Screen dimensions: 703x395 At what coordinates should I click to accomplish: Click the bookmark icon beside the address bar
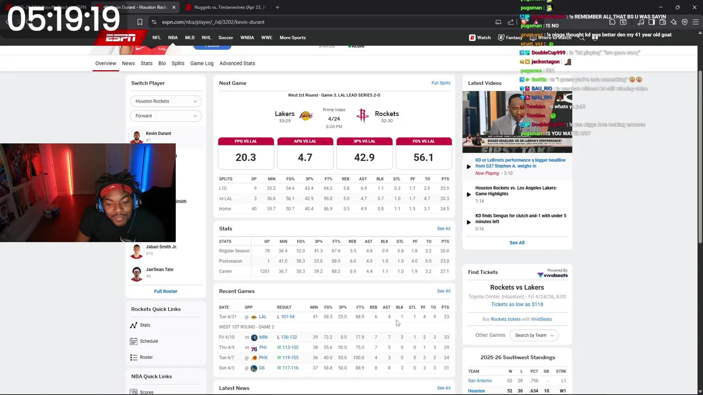pyautogui.click(x=140, y=22)
